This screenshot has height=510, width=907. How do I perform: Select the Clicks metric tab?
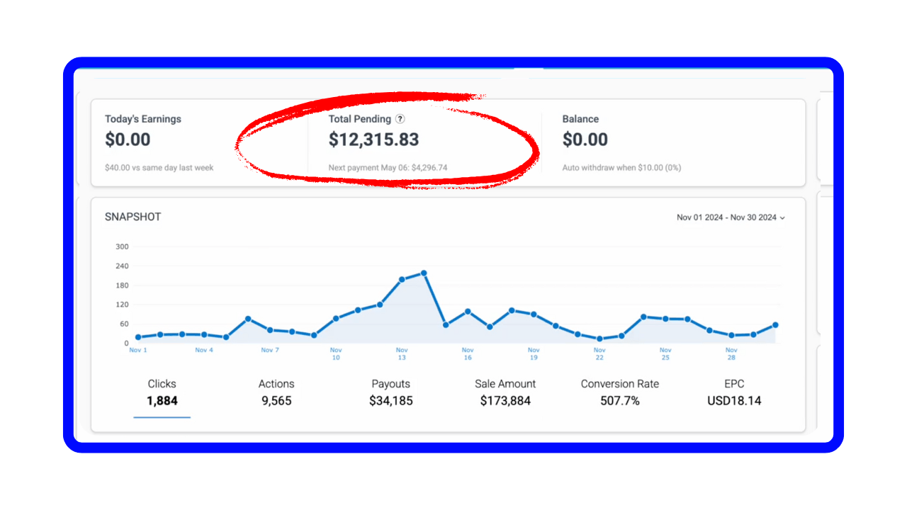coord(162,392)
